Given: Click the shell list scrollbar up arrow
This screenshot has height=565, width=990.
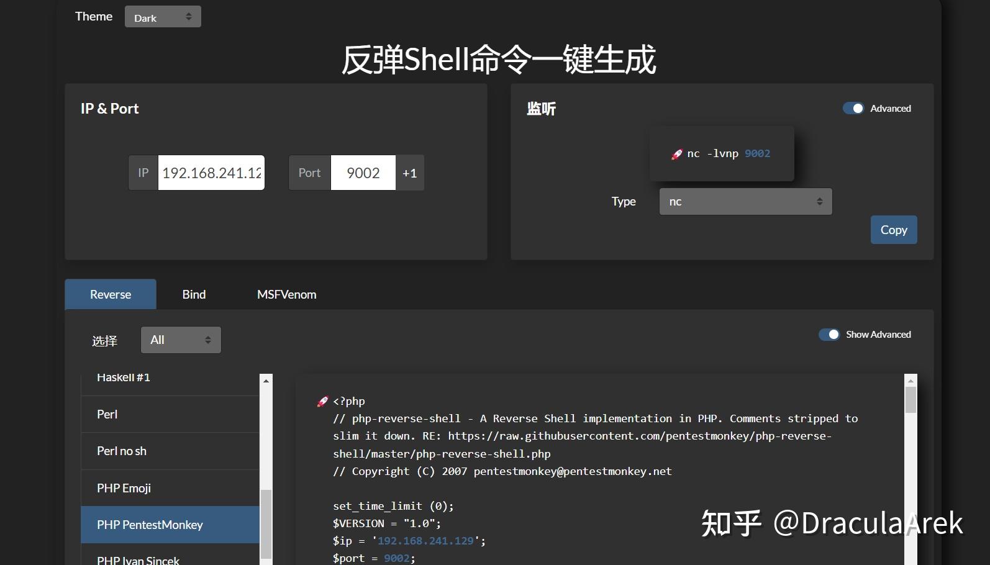Looking at the screenshot, I should tap(266, 381).
